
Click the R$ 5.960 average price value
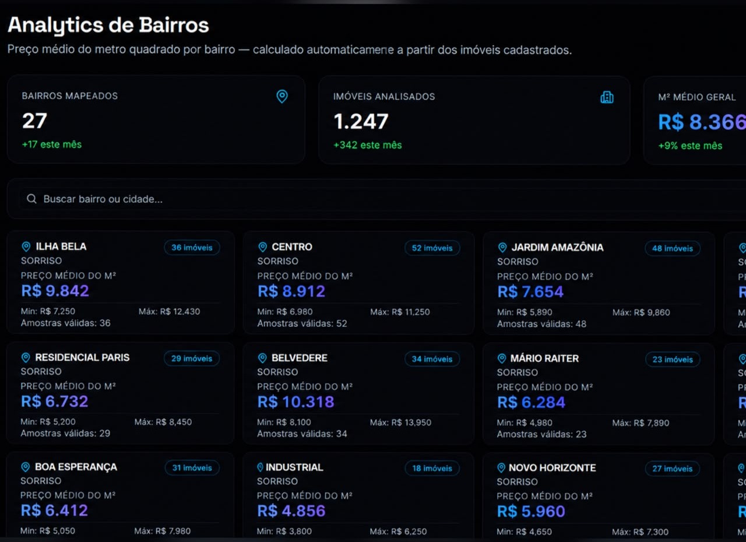(531, 512)
